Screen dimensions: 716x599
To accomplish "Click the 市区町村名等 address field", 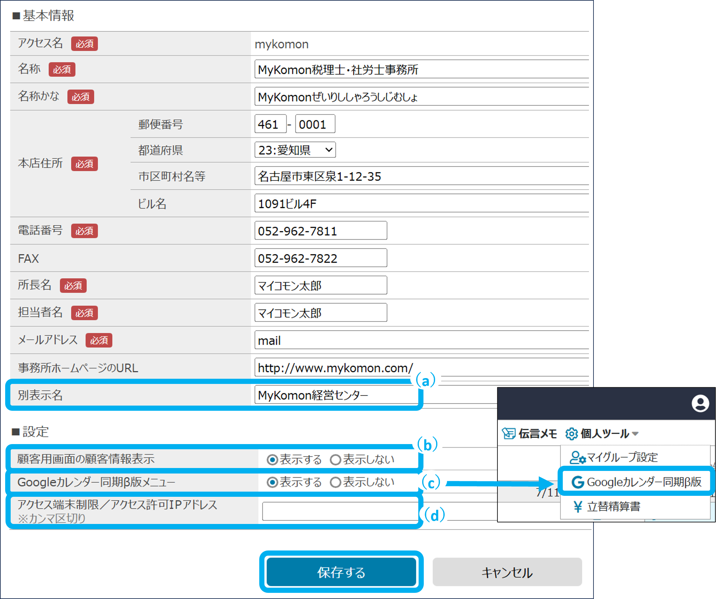I will [x=422, y=176].
